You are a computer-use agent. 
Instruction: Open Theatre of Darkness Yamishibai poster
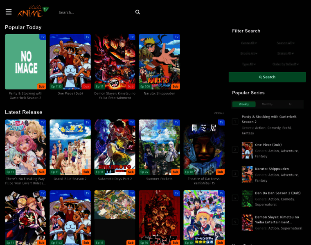204,147
